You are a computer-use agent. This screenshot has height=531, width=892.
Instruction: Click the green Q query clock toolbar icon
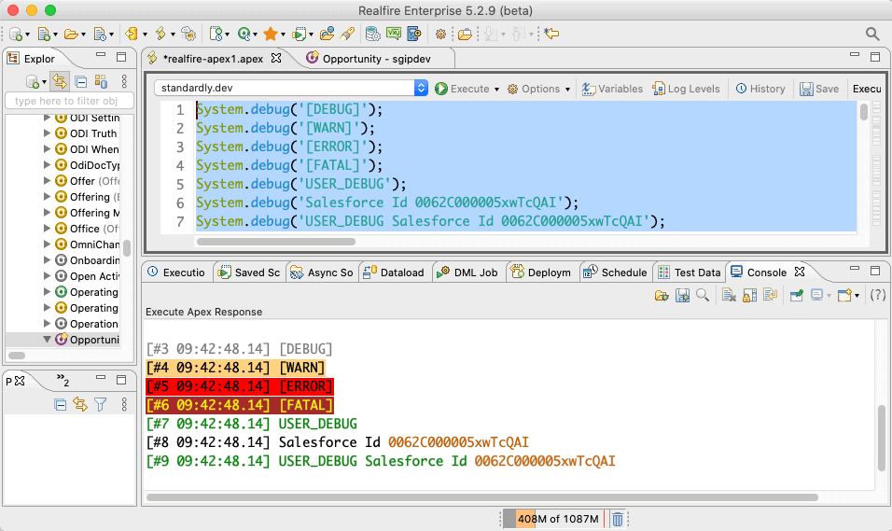(x=244, y=35)
